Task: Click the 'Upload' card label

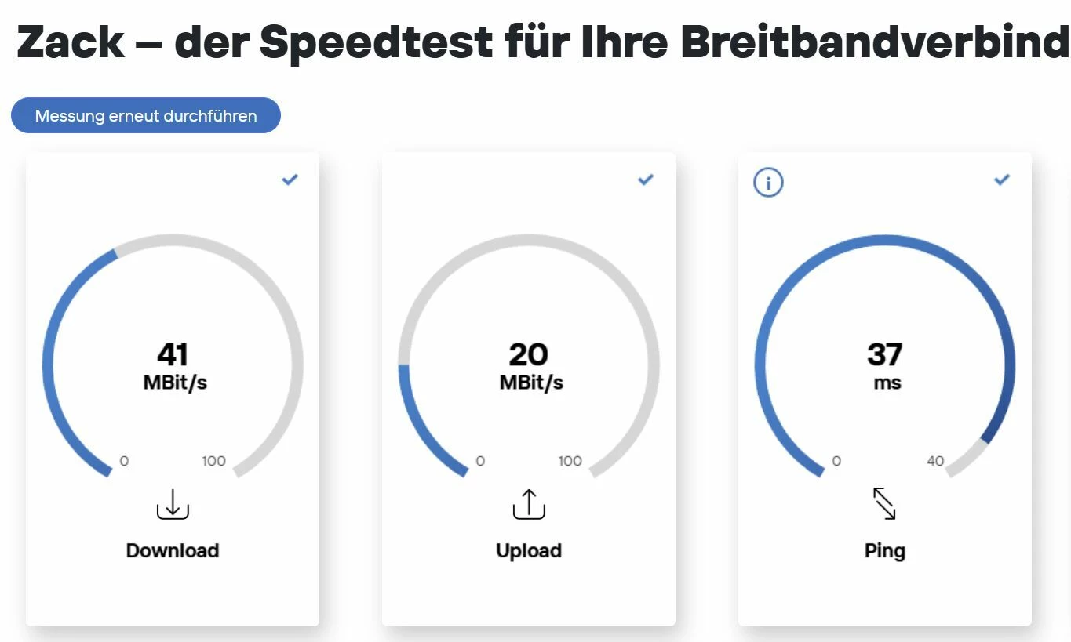Action: [529, 550]
